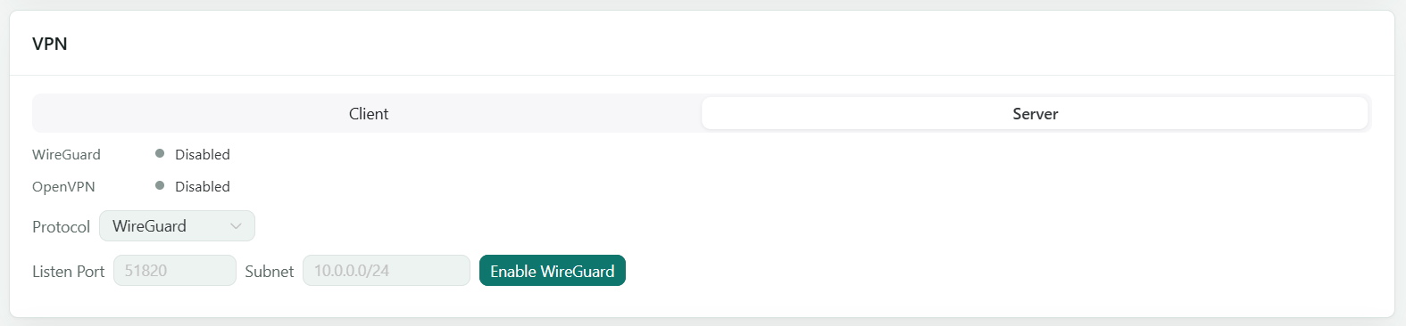This screenshot has height=326, width=1406.
Task: Click the WireGuard status row label
Action: click(66, 154)
